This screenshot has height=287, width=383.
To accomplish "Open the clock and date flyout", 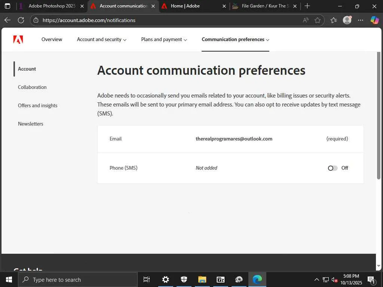I will (x=351, y=280).
